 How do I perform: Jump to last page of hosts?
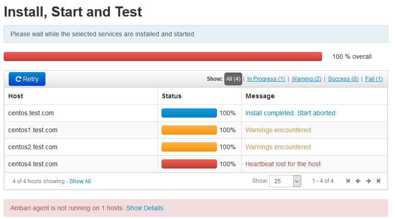[378, 181]
